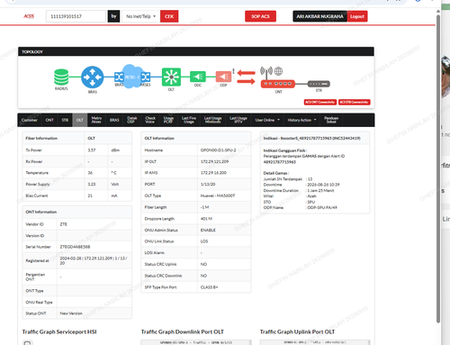
Task: Click the left Metro switch icon
Action: coord(119,77)
